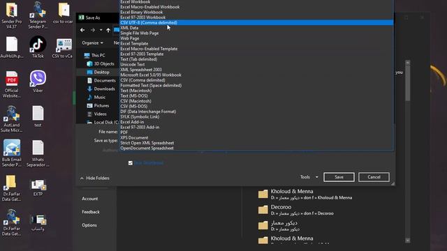Launch Telegram Sender Pro shortcut

pyautogui.click(x=38, y=15)
